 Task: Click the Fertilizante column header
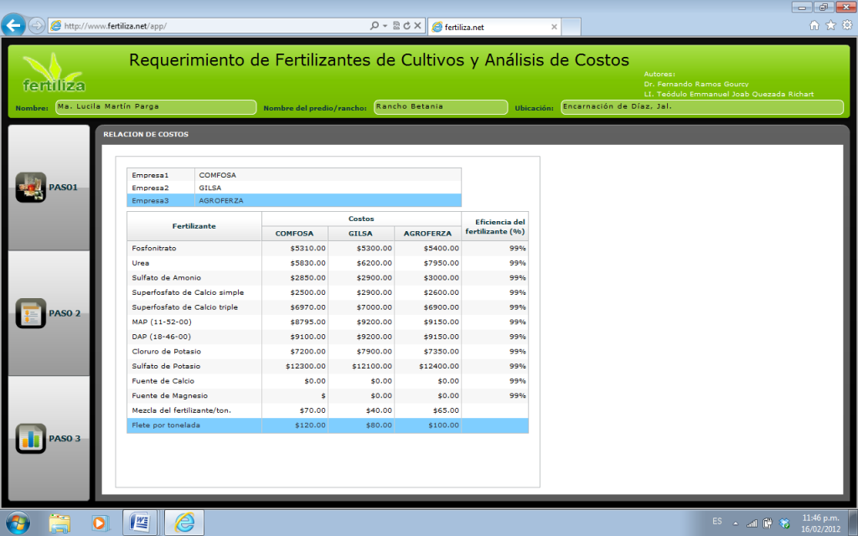pyautogui.click(x=194, y=226)
